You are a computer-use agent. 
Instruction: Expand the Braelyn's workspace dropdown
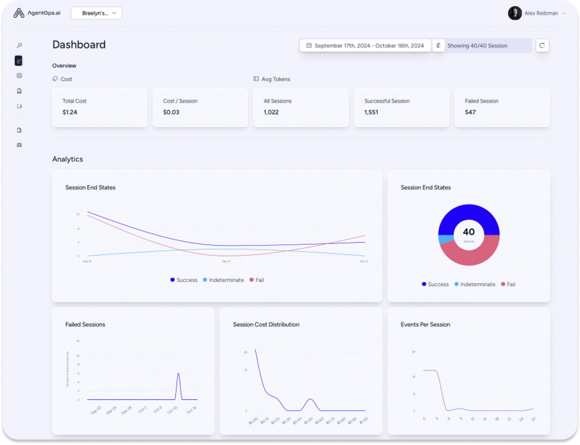tap(96, 13)
